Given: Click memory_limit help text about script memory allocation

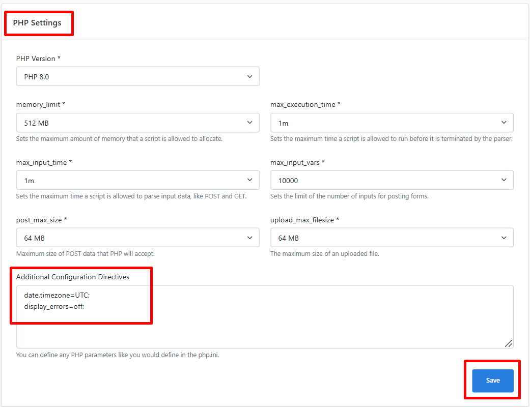Looking at the screenshot, I should point(119,139).
